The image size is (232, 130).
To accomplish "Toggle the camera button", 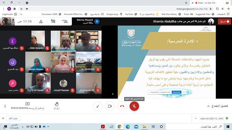I will click(x=110, y=106).
